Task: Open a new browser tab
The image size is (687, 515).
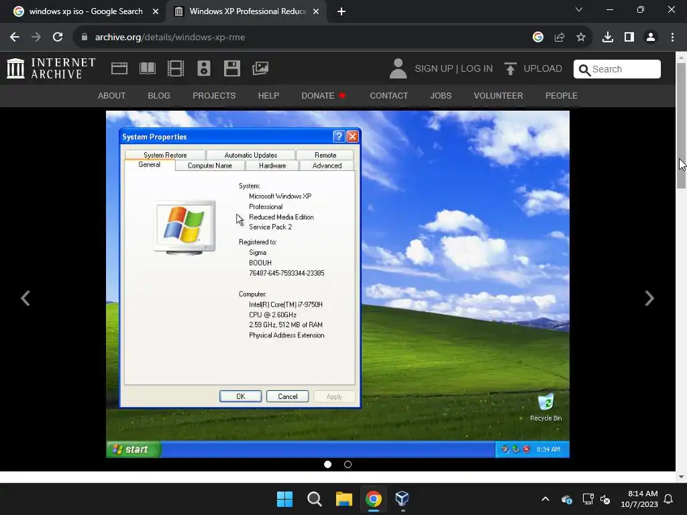Action: coord(341,11)
